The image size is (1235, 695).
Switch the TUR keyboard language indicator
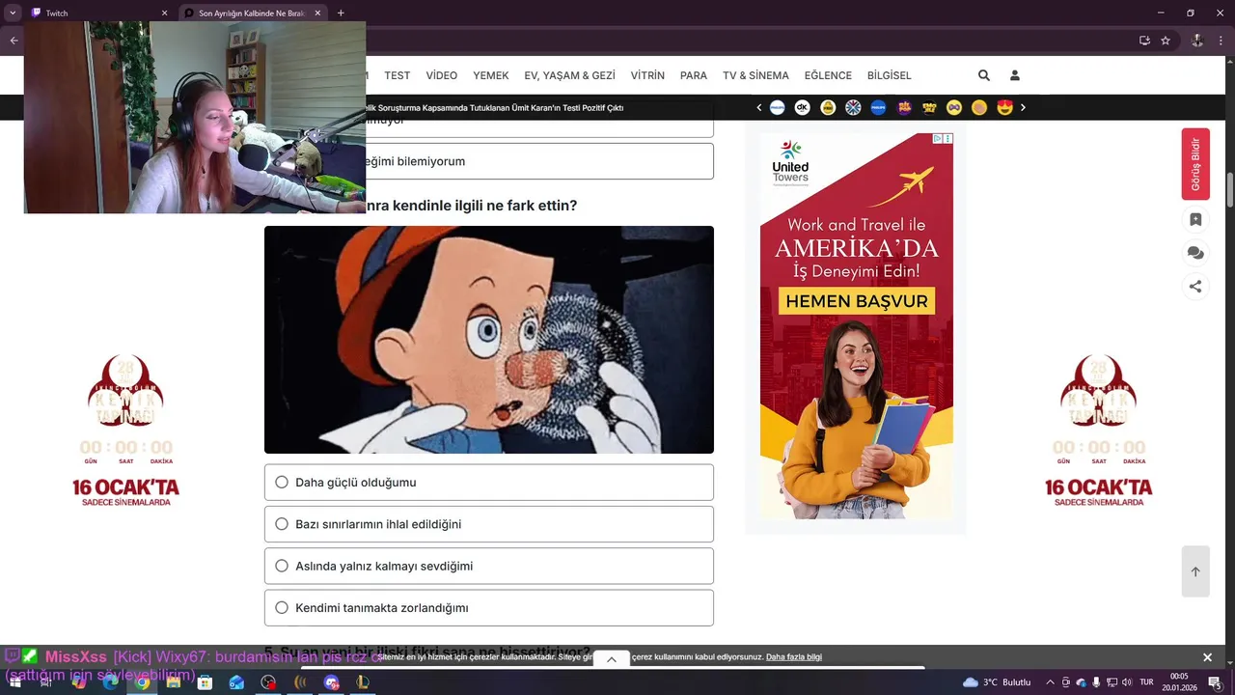pyautogui.click(x=1147, y=682)
